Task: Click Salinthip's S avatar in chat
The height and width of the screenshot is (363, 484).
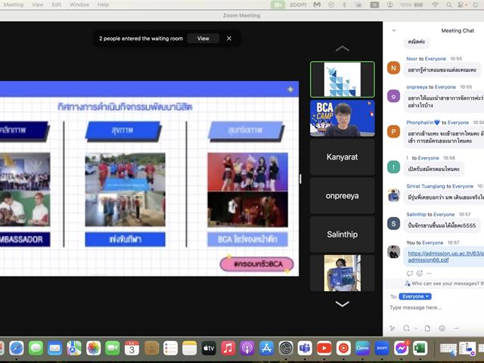Action: 393,224
